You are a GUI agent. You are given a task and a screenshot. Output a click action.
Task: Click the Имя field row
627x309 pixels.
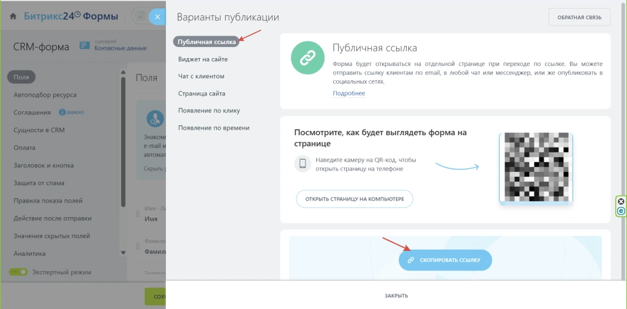[x=151, y=215]
